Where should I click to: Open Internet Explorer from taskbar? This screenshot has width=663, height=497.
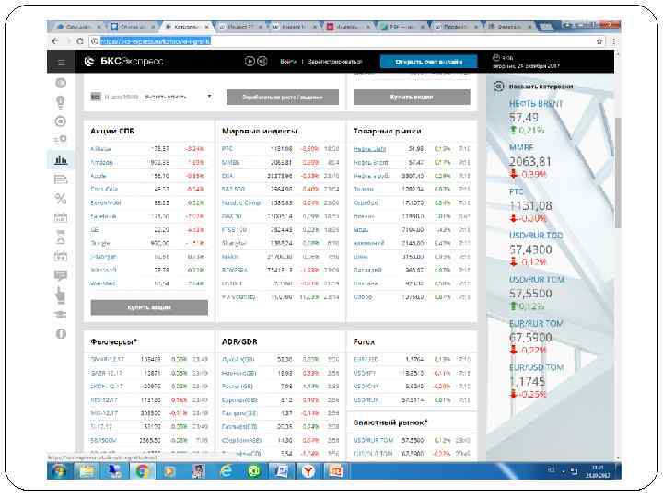point(227,471)
